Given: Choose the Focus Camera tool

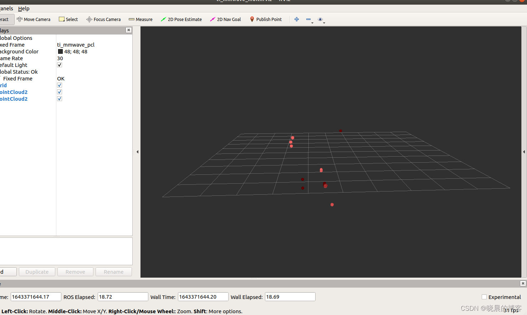Looking at the screenshot, I should pyautogui.click(x=103, y=19).
